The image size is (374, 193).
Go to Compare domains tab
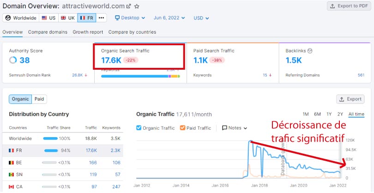click(x=48, y=32)
